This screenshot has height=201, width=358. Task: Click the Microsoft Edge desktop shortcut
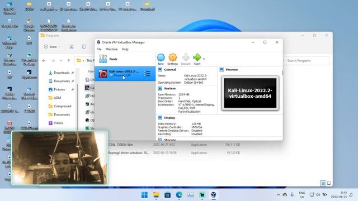(x=10, y=42)
